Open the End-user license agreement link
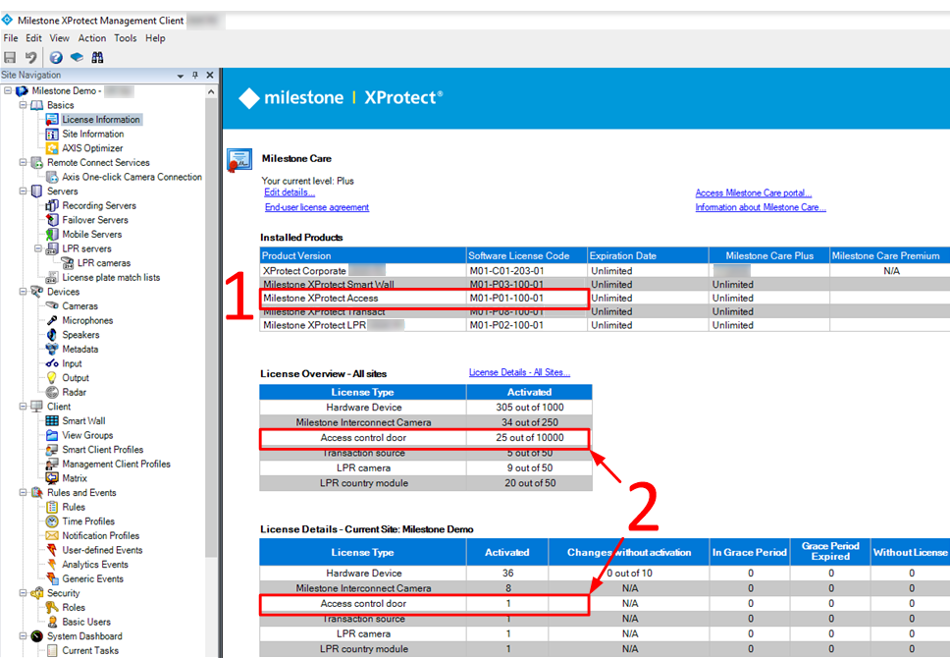 coord(317,207)
